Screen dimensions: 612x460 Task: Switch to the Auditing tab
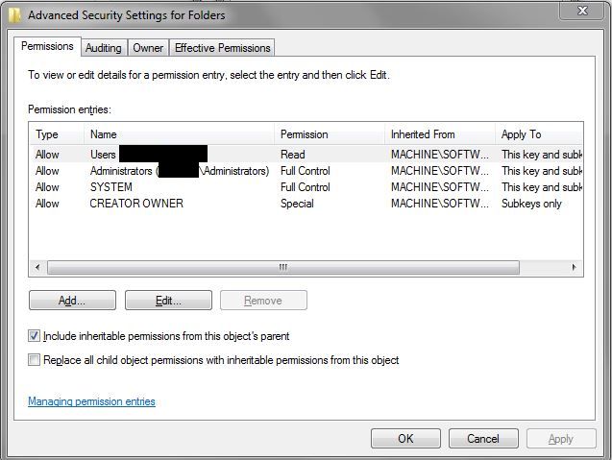tap(103, 48)
